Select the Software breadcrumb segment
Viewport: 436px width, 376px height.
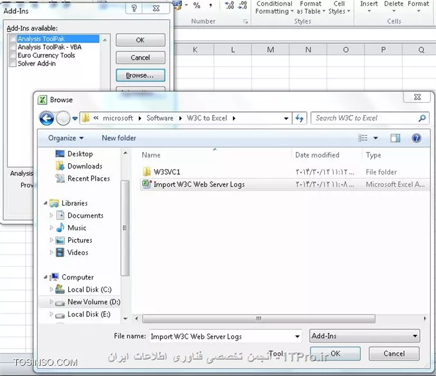coord(160,118)
